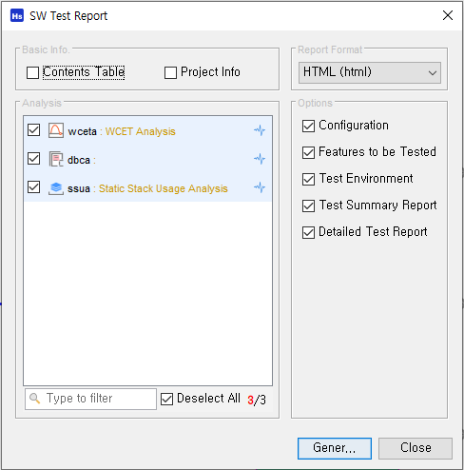Select the ssua Static Stack Usage row
464x470 pixels.
[x=147, y=187]
